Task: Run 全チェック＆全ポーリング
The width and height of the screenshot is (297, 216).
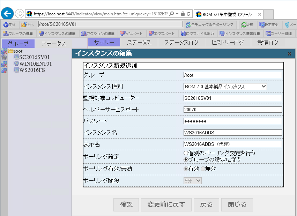Action: [x=209, y=25]
